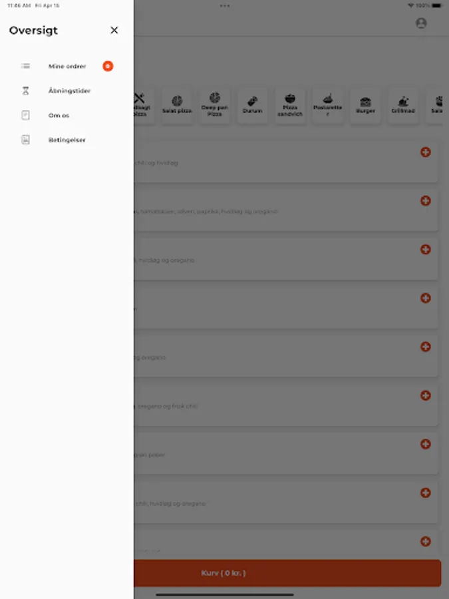This screenshot has height=599, width=449.
Task: Click the hourglass icon beside Åbningstider
Action: (25, 91)
